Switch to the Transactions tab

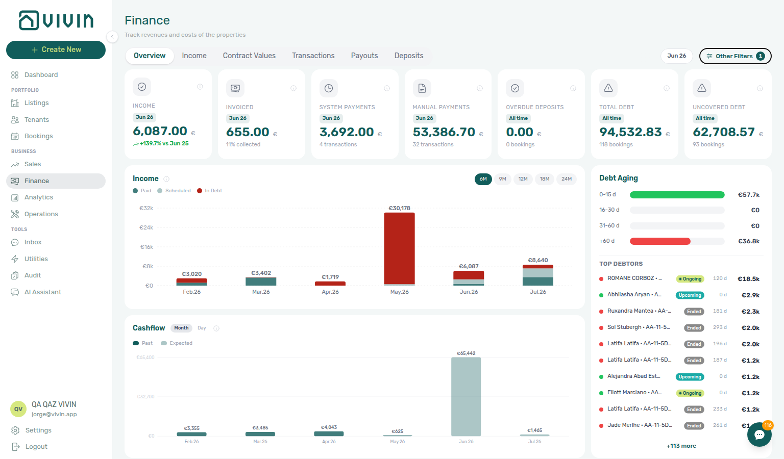coord(313,56)
